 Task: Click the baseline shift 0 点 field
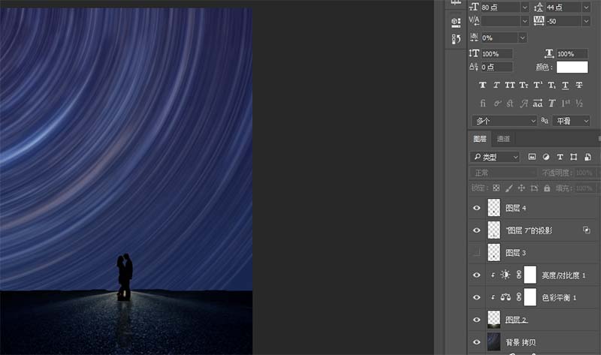pyautogui.click(x=497, y=67)
